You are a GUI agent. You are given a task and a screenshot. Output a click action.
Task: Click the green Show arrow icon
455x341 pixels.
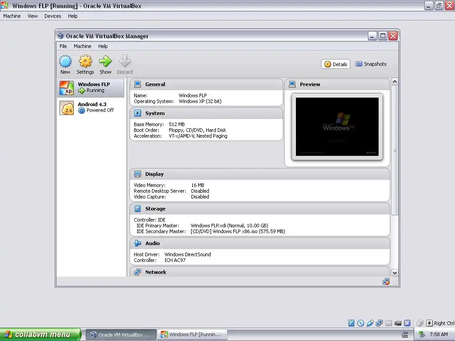105,61
